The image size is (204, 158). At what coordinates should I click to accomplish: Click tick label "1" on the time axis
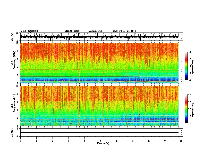point(36,141)
